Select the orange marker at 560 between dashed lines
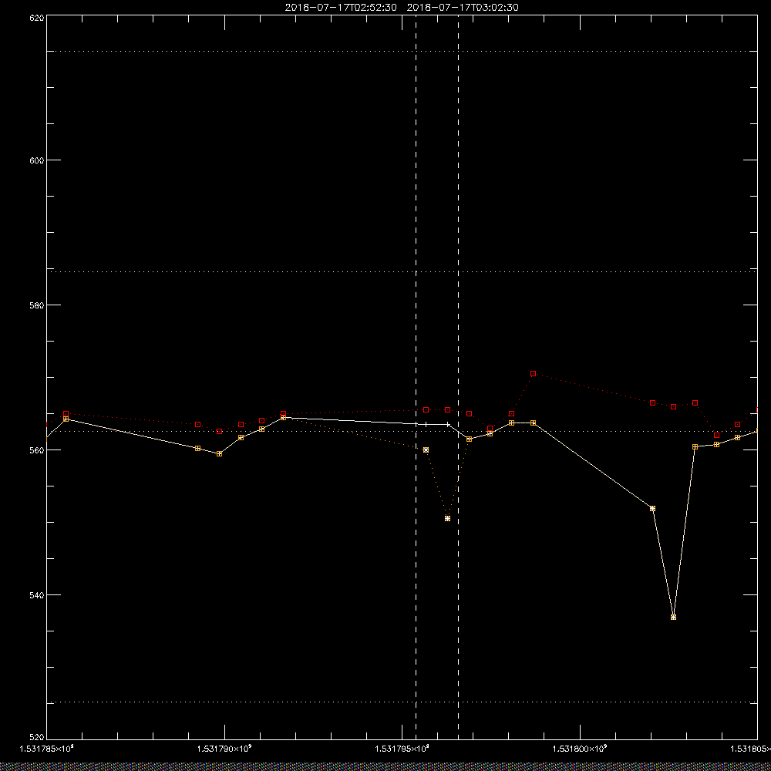Image resolution: width=771 pixels, height=771 pixels. tap(426, 450)
